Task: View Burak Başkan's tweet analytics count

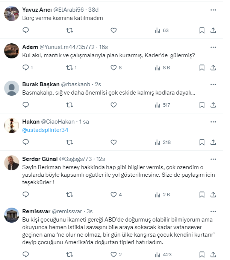Action: [163, 105]
